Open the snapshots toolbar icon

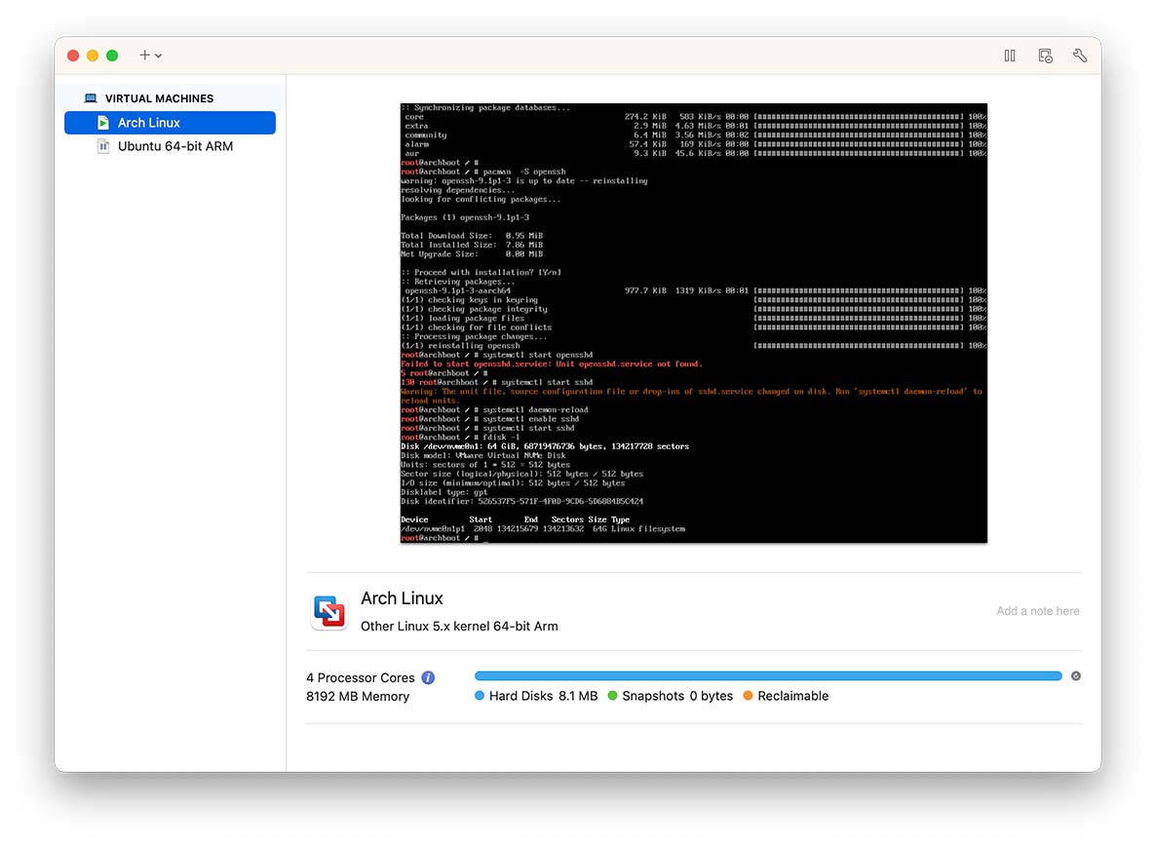click(x=1045, y=56)
